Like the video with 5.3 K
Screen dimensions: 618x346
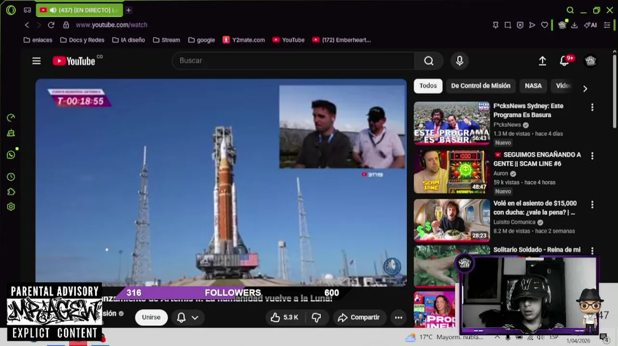pyautogui.click(x=284, y=317)
